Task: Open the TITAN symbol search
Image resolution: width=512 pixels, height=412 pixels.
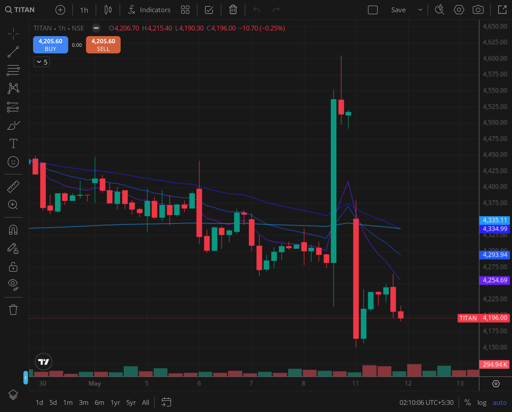Action: pyautogui.click(x=20, y=10)
